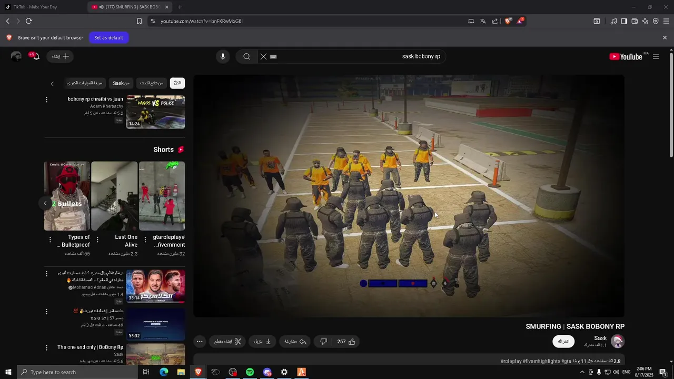This screenshot has width=674, height=379.
Task: Open options menu for 'Last One Alive' short
Action: pyautogui.click(x=97, y=240)
